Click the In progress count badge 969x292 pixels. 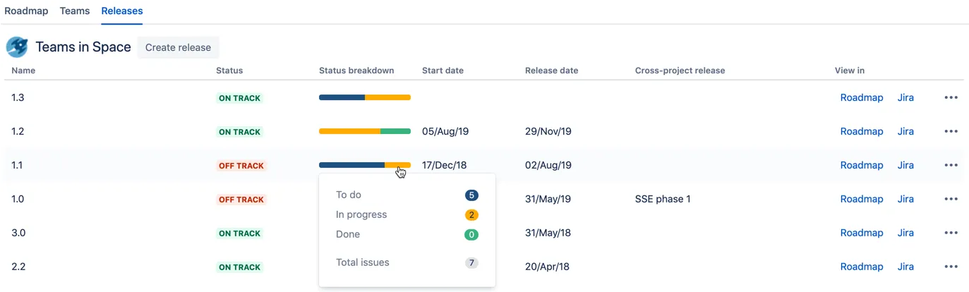[x=471, y=215]
